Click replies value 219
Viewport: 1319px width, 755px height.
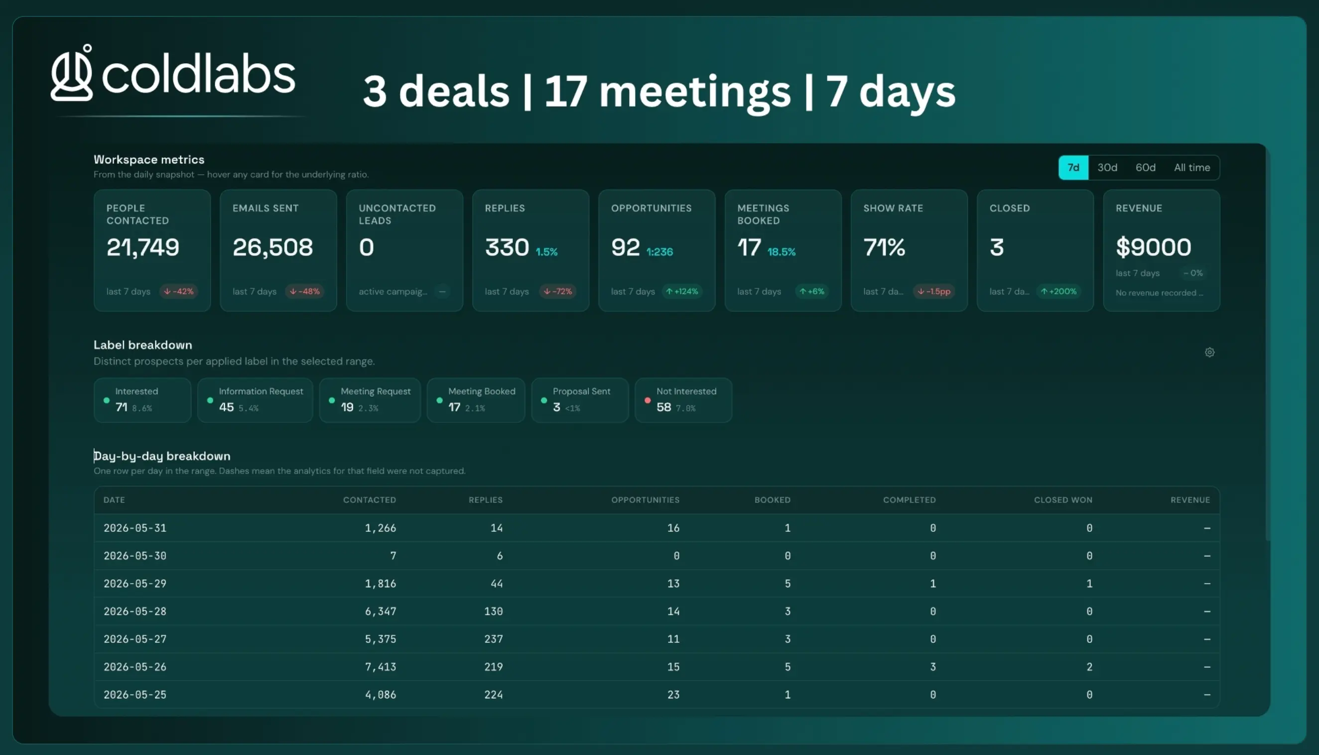click(x=493, y=667)
